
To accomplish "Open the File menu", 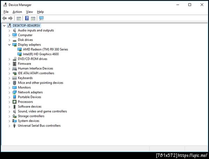I will 6,12.
